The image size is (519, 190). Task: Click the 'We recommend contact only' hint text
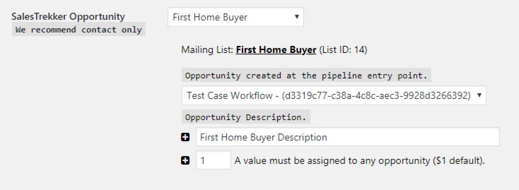pyautogui.click(x=79, y=30)
